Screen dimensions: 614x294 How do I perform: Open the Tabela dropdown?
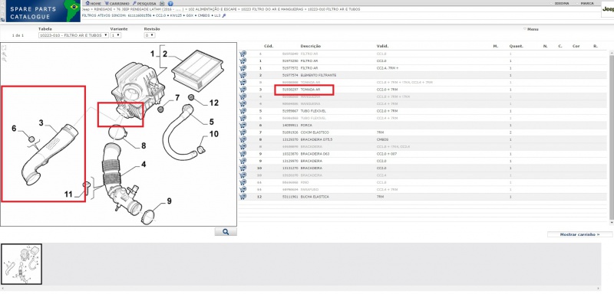click(x=73, y=35)
